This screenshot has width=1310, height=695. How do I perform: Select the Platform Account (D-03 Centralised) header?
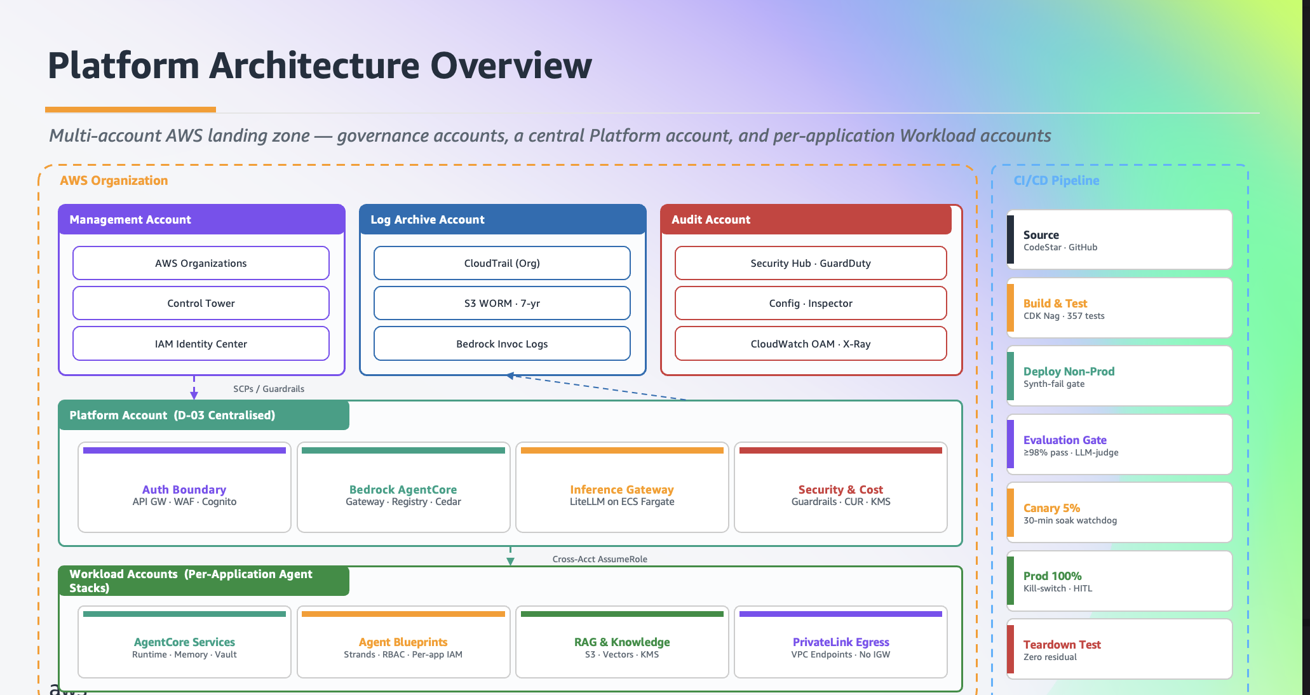(204, 415)
